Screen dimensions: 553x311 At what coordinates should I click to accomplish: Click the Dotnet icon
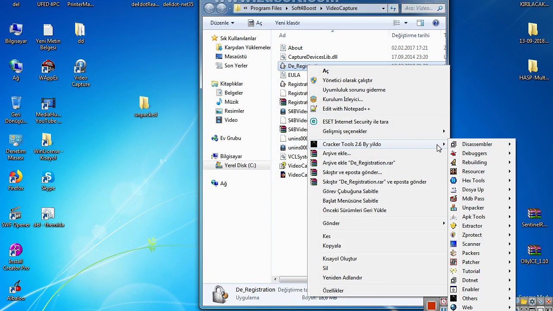[x=453, y=280]
